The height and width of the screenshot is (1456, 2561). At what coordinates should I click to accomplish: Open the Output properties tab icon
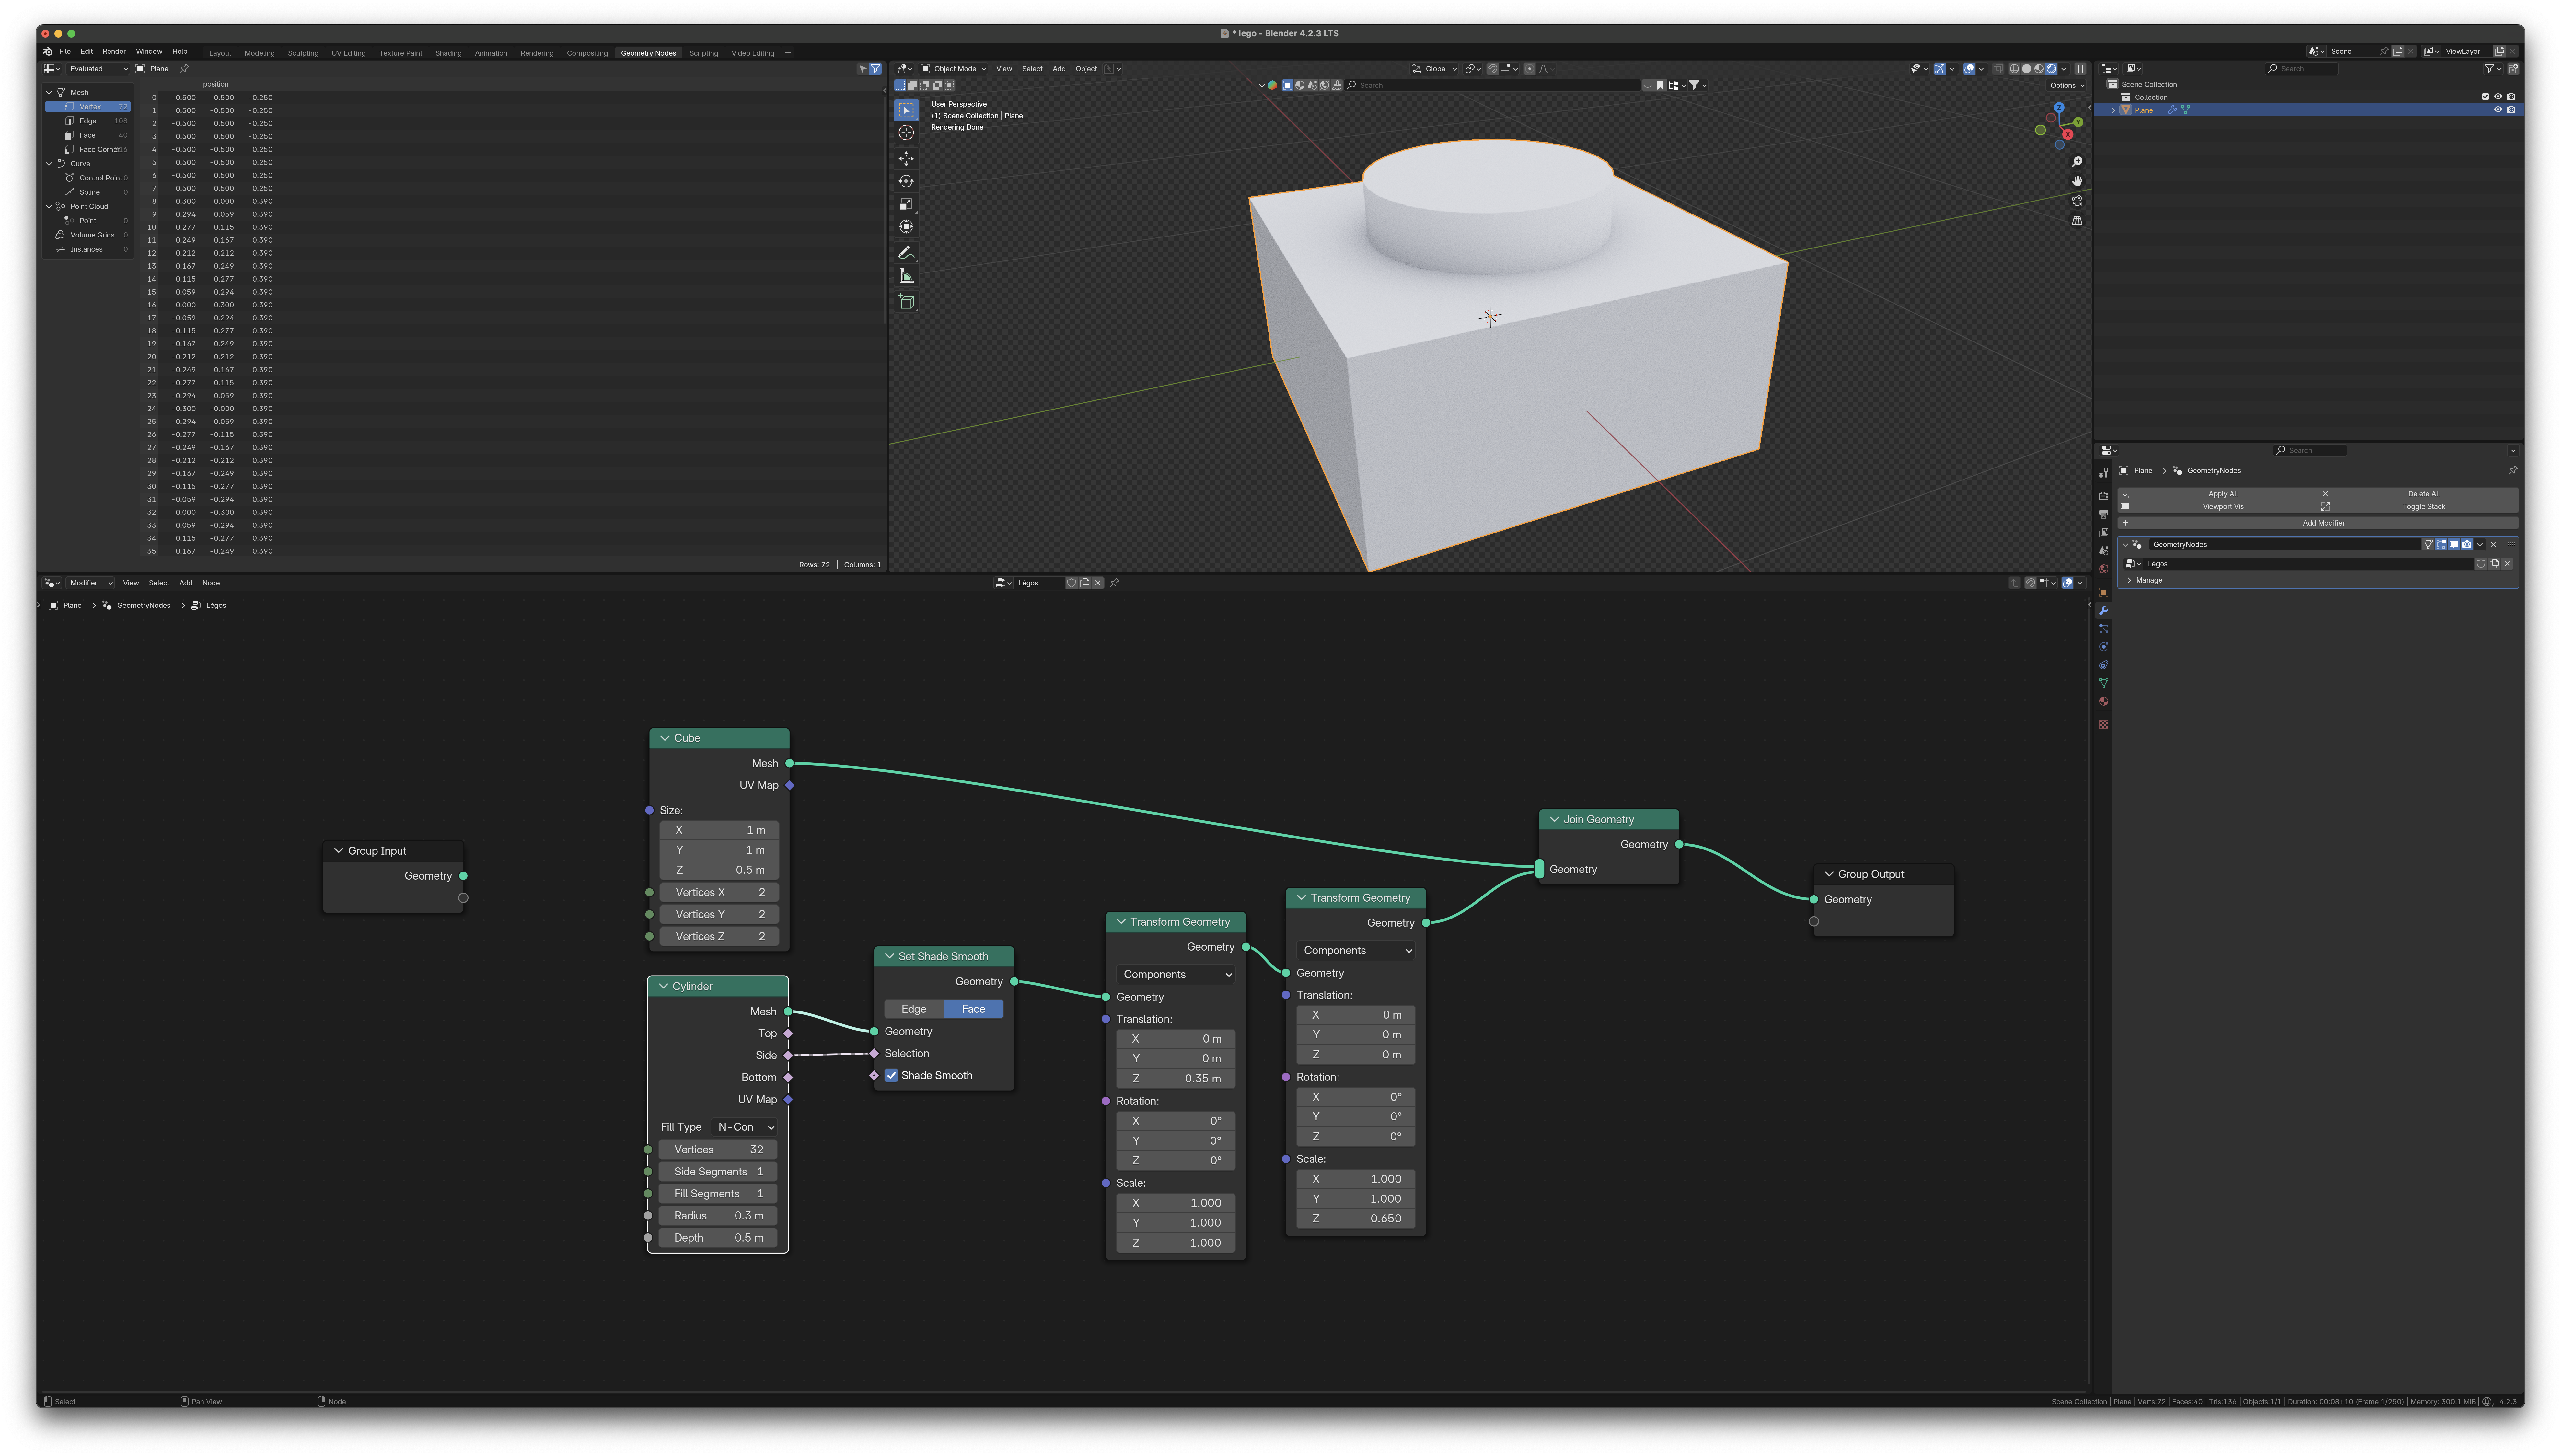pos(2104,514)
